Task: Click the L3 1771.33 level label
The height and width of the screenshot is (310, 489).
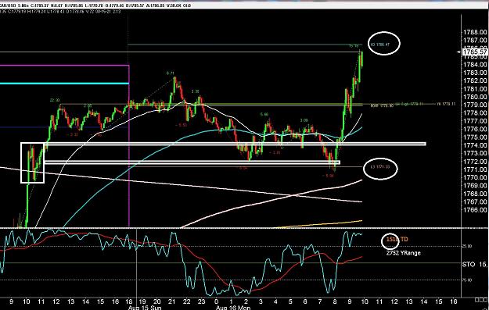Action: [380, 167]
